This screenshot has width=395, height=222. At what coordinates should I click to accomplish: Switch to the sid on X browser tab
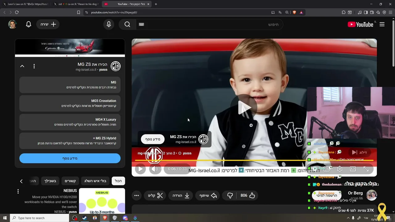[x=76, y=4]
